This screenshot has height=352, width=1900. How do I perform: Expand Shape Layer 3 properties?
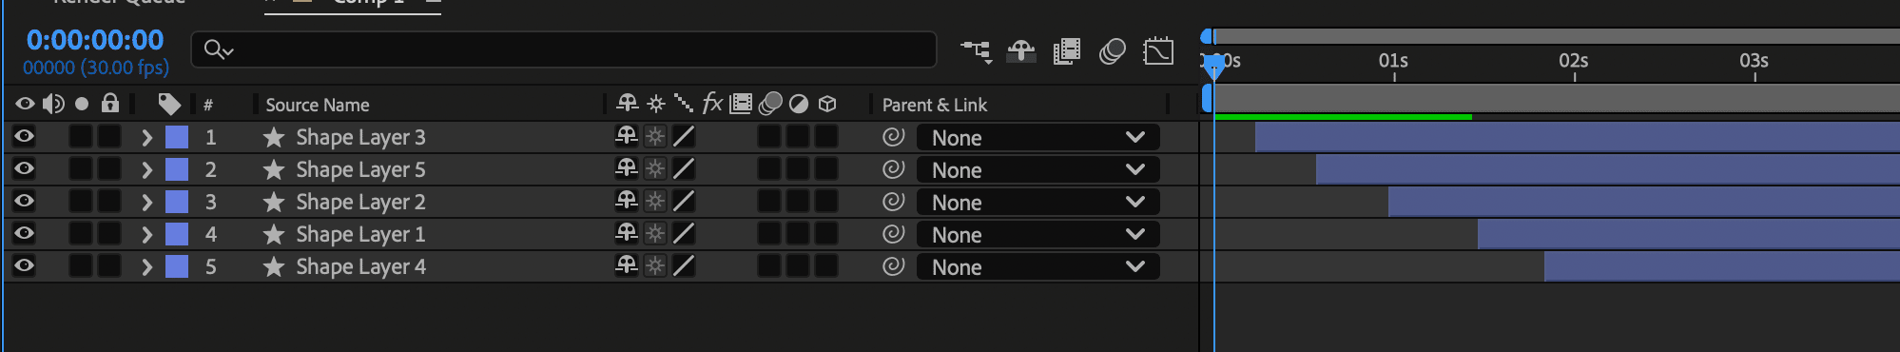click(146, 137)
